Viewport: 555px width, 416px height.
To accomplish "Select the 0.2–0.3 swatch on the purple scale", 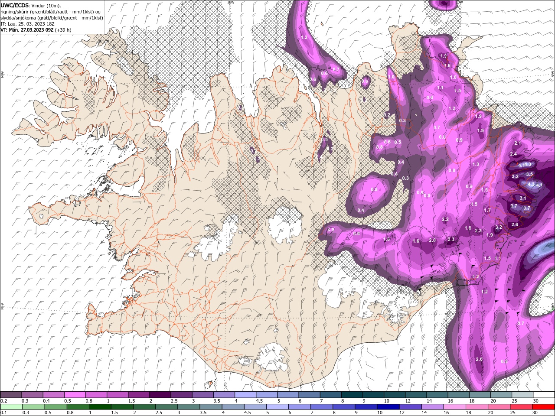I will (11, 395).
